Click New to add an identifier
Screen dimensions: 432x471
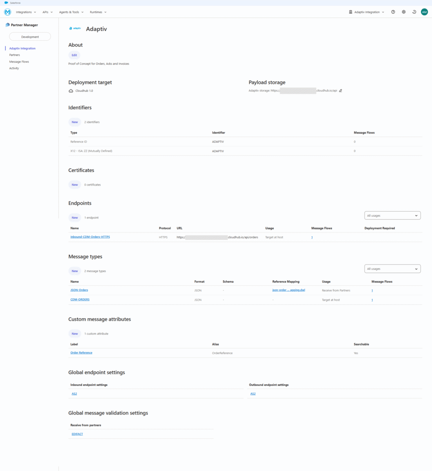tap(74, 122)
